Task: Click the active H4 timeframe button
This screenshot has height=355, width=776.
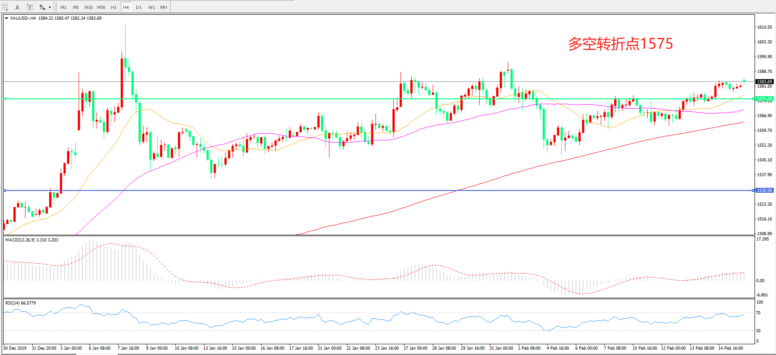Action: tap(126, 7)
